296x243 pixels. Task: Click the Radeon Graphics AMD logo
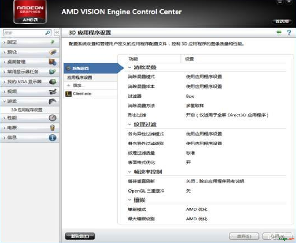(x=30, y=12)
